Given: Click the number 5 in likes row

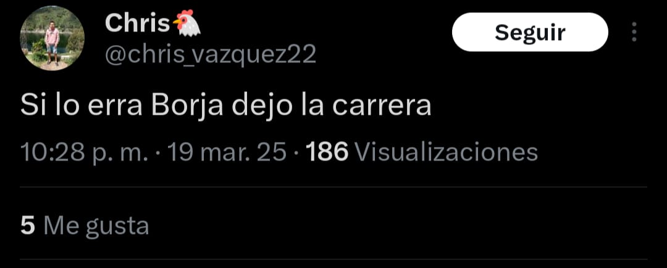Looking at the screenshot, I should point(28,226).
